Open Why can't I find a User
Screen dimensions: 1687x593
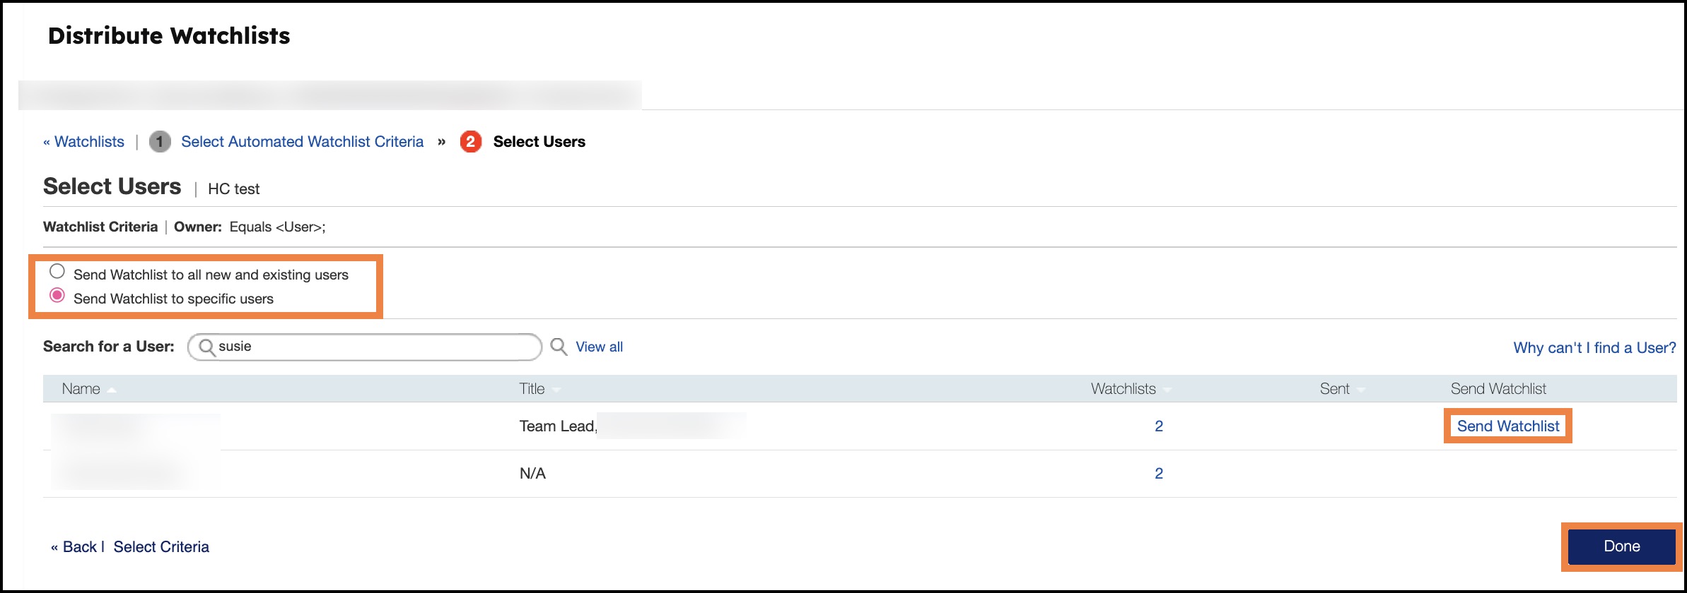pos(1594,348)
